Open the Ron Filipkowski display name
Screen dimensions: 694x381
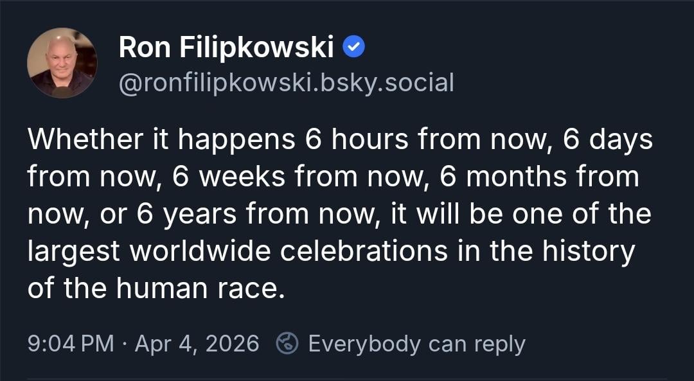[226, 48]
